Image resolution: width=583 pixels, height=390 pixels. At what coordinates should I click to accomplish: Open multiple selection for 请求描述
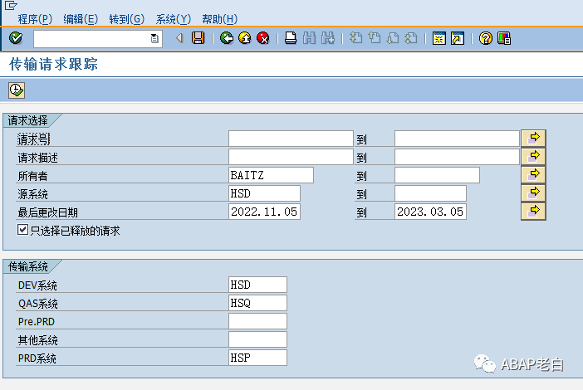click(x=533, y=156)
